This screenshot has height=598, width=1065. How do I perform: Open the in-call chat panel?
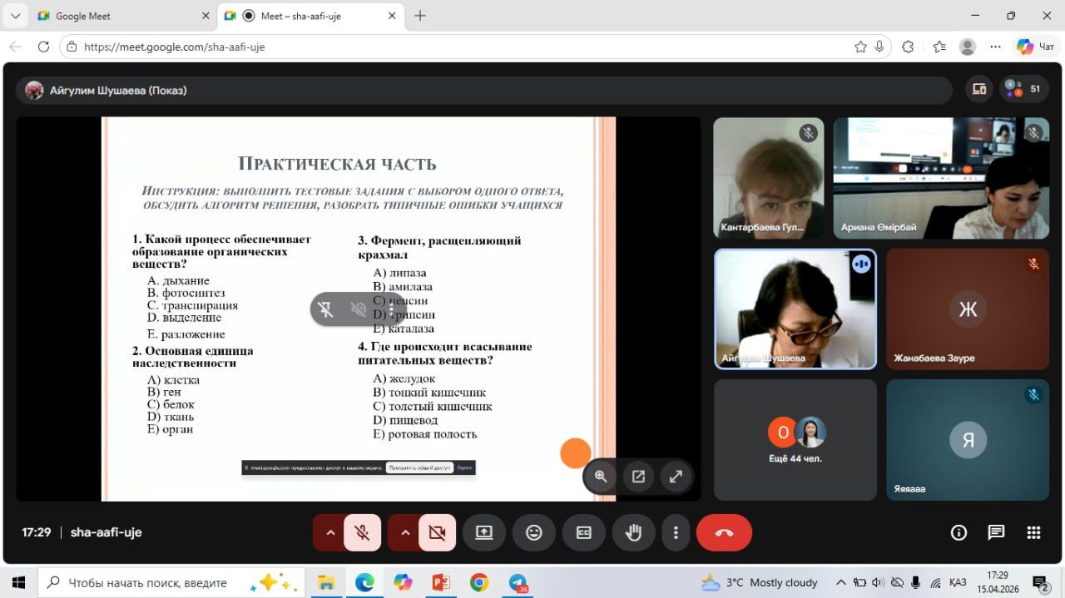pyautogui.click(x=996, y=533)
